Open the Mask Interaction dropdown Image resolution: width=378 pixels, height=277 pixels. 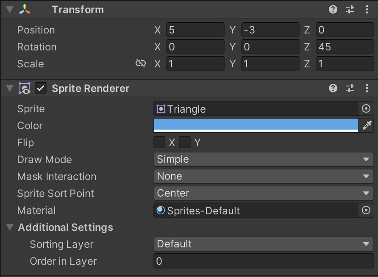click(264, 176)
